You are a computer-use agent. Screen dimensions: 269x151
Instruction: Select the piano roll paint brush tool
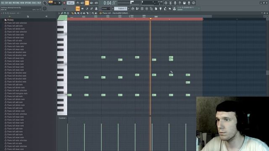[x=75, y=13]
